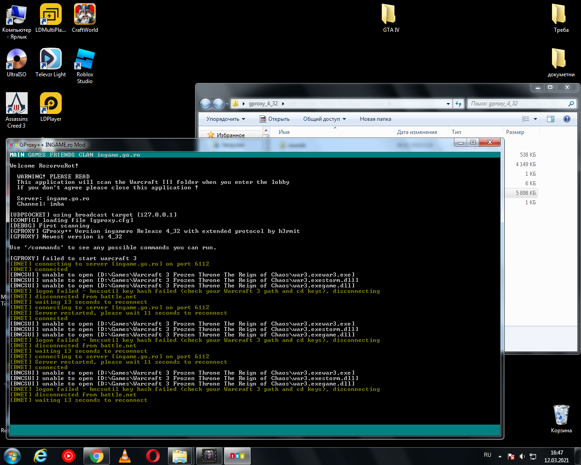Open the Televzr Light desktop icon
The width and height of the screenshot is (581, 465).
tap(50, 60)
